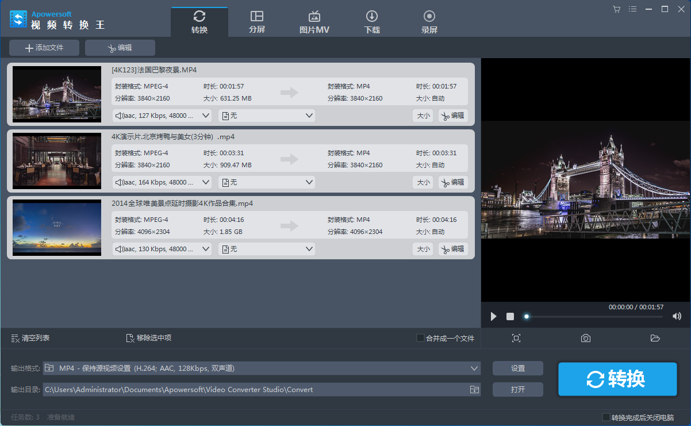Click the mute speaker icon in the player

pos(677,316)
